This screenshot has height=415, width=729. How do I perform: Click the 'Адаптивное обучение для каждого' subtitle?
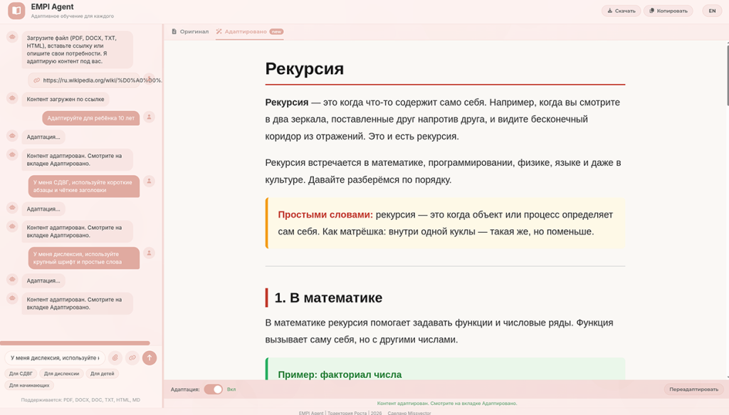click(x=73, y=16)
